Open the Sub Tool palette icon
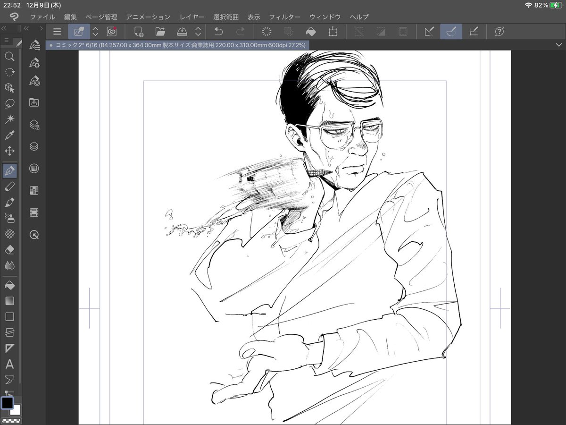The width and height of the screenshot is (566, 425). 34,45
